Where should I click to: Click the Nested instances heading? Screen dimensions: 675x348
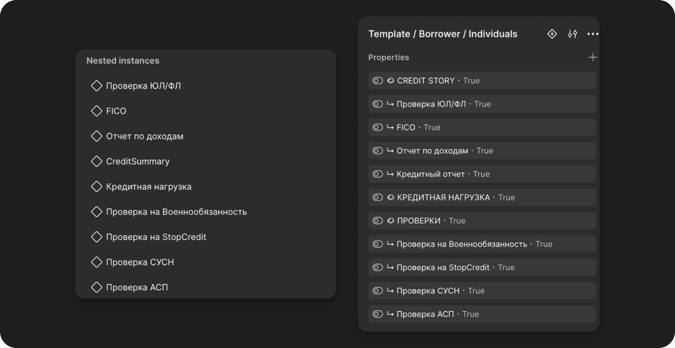click(x=123, y=60)
